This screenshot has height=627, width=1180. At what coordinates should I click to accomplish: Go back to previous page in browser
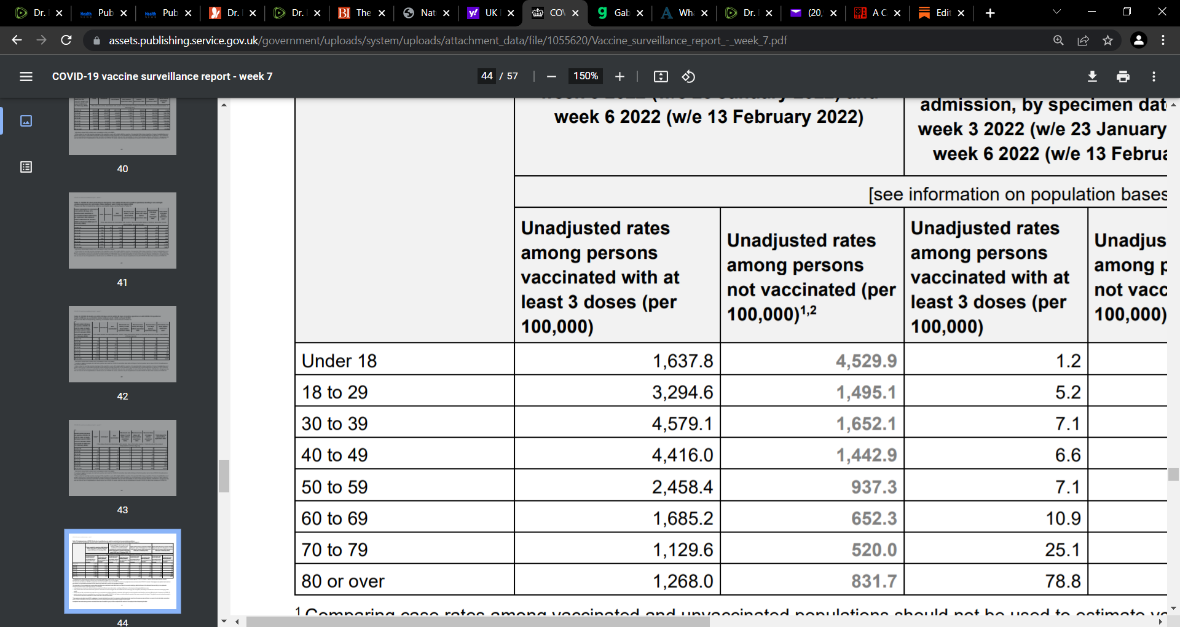click(x=17, y=40)
